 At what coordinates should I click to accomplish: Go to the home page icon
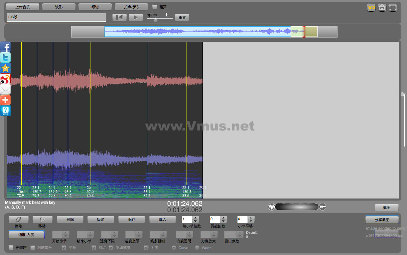click(x=382, y=8)
